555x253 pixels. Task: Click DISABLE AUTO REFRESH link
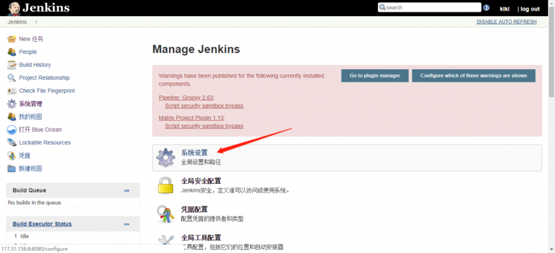pos(507,22)
